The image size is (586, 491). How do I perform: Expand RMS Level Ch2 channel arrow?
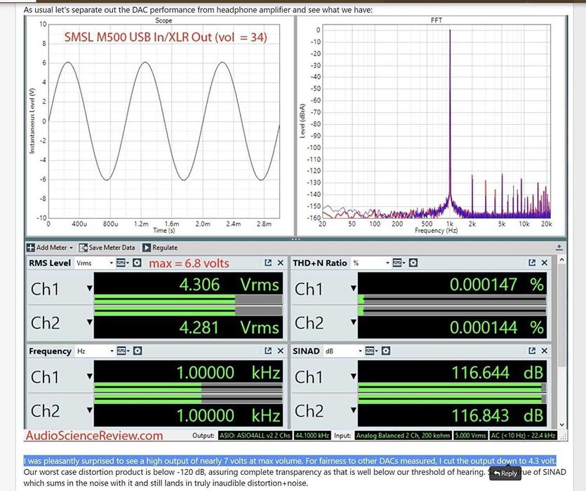(89, 322)
